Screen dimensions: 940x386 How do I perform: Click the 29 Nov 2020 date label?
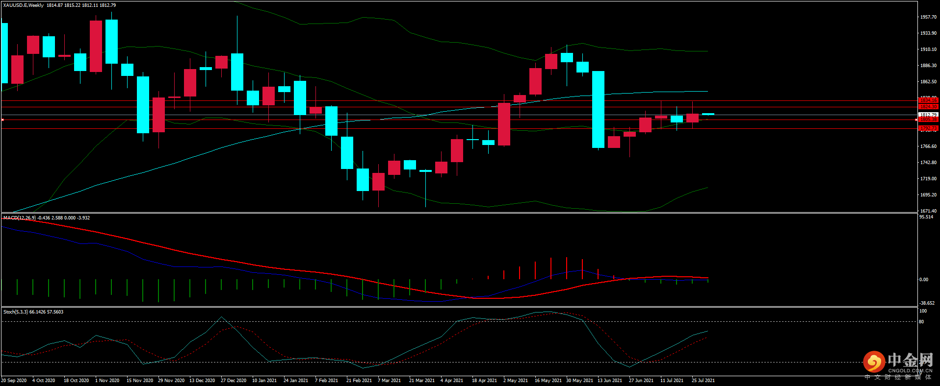[171, 381]
